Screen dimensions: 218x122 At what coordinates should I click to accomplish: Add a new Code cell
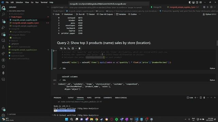(x=56, y=14)
